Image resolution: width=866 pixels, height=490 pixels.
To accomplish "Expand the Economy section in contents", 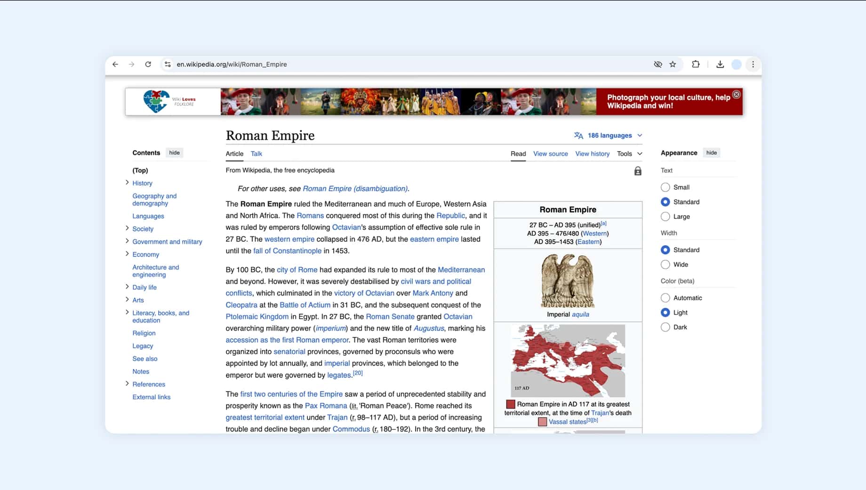I will coord(127,254).
